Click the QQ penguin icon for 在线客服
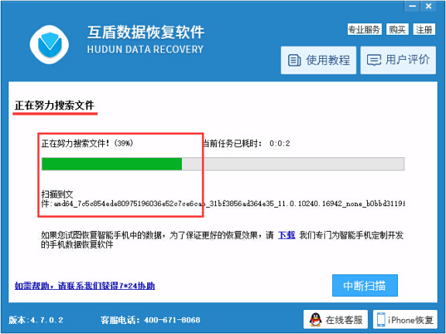The height and width of the screenshot is (334, 446). point(315,320)
